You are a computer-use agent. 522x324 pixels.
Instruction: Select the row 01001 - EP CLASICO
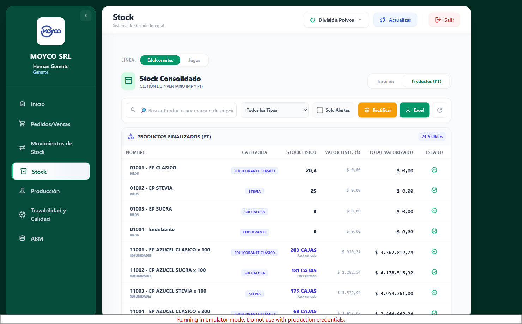pos(286,170)
